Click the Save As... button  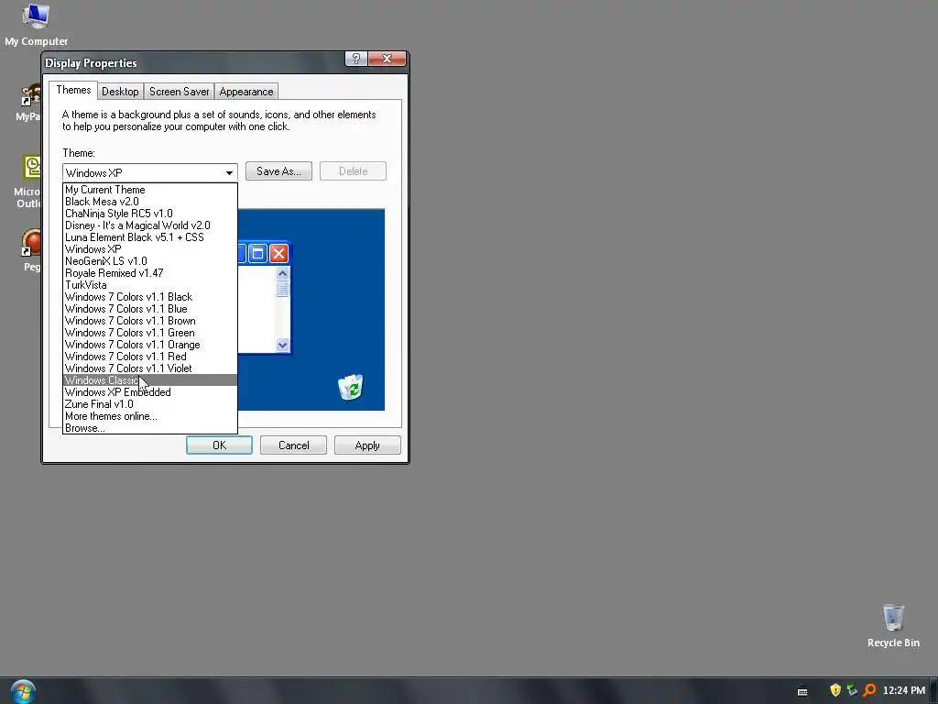click(278, 171)
